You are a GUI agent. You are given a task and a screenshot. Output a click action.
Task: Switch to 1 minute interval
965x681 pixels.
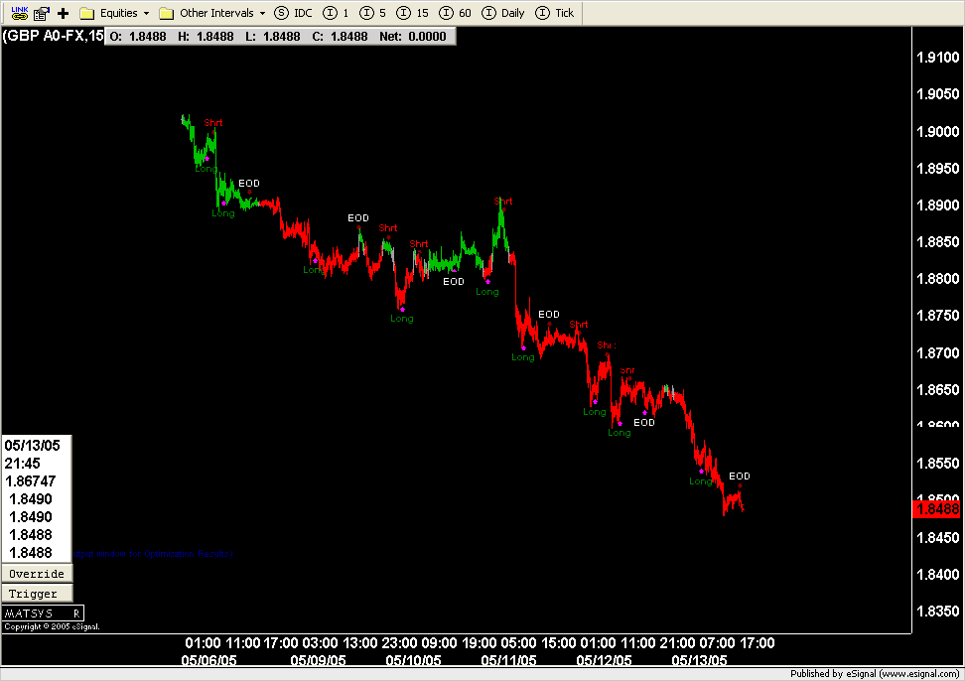point(336,13)
